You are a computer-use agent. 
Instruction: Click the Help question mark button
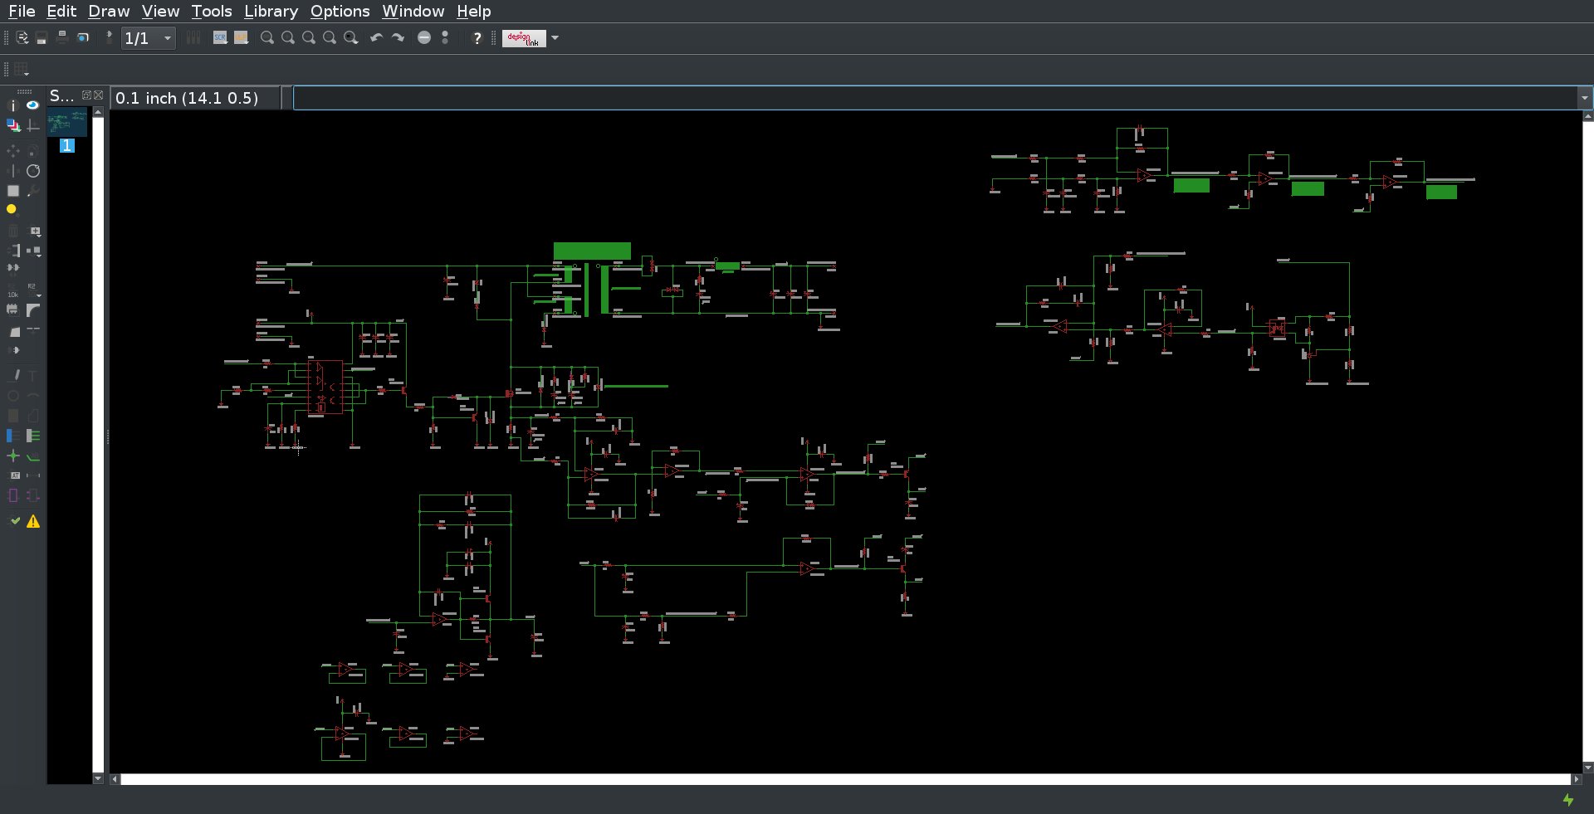pos(477,38)
